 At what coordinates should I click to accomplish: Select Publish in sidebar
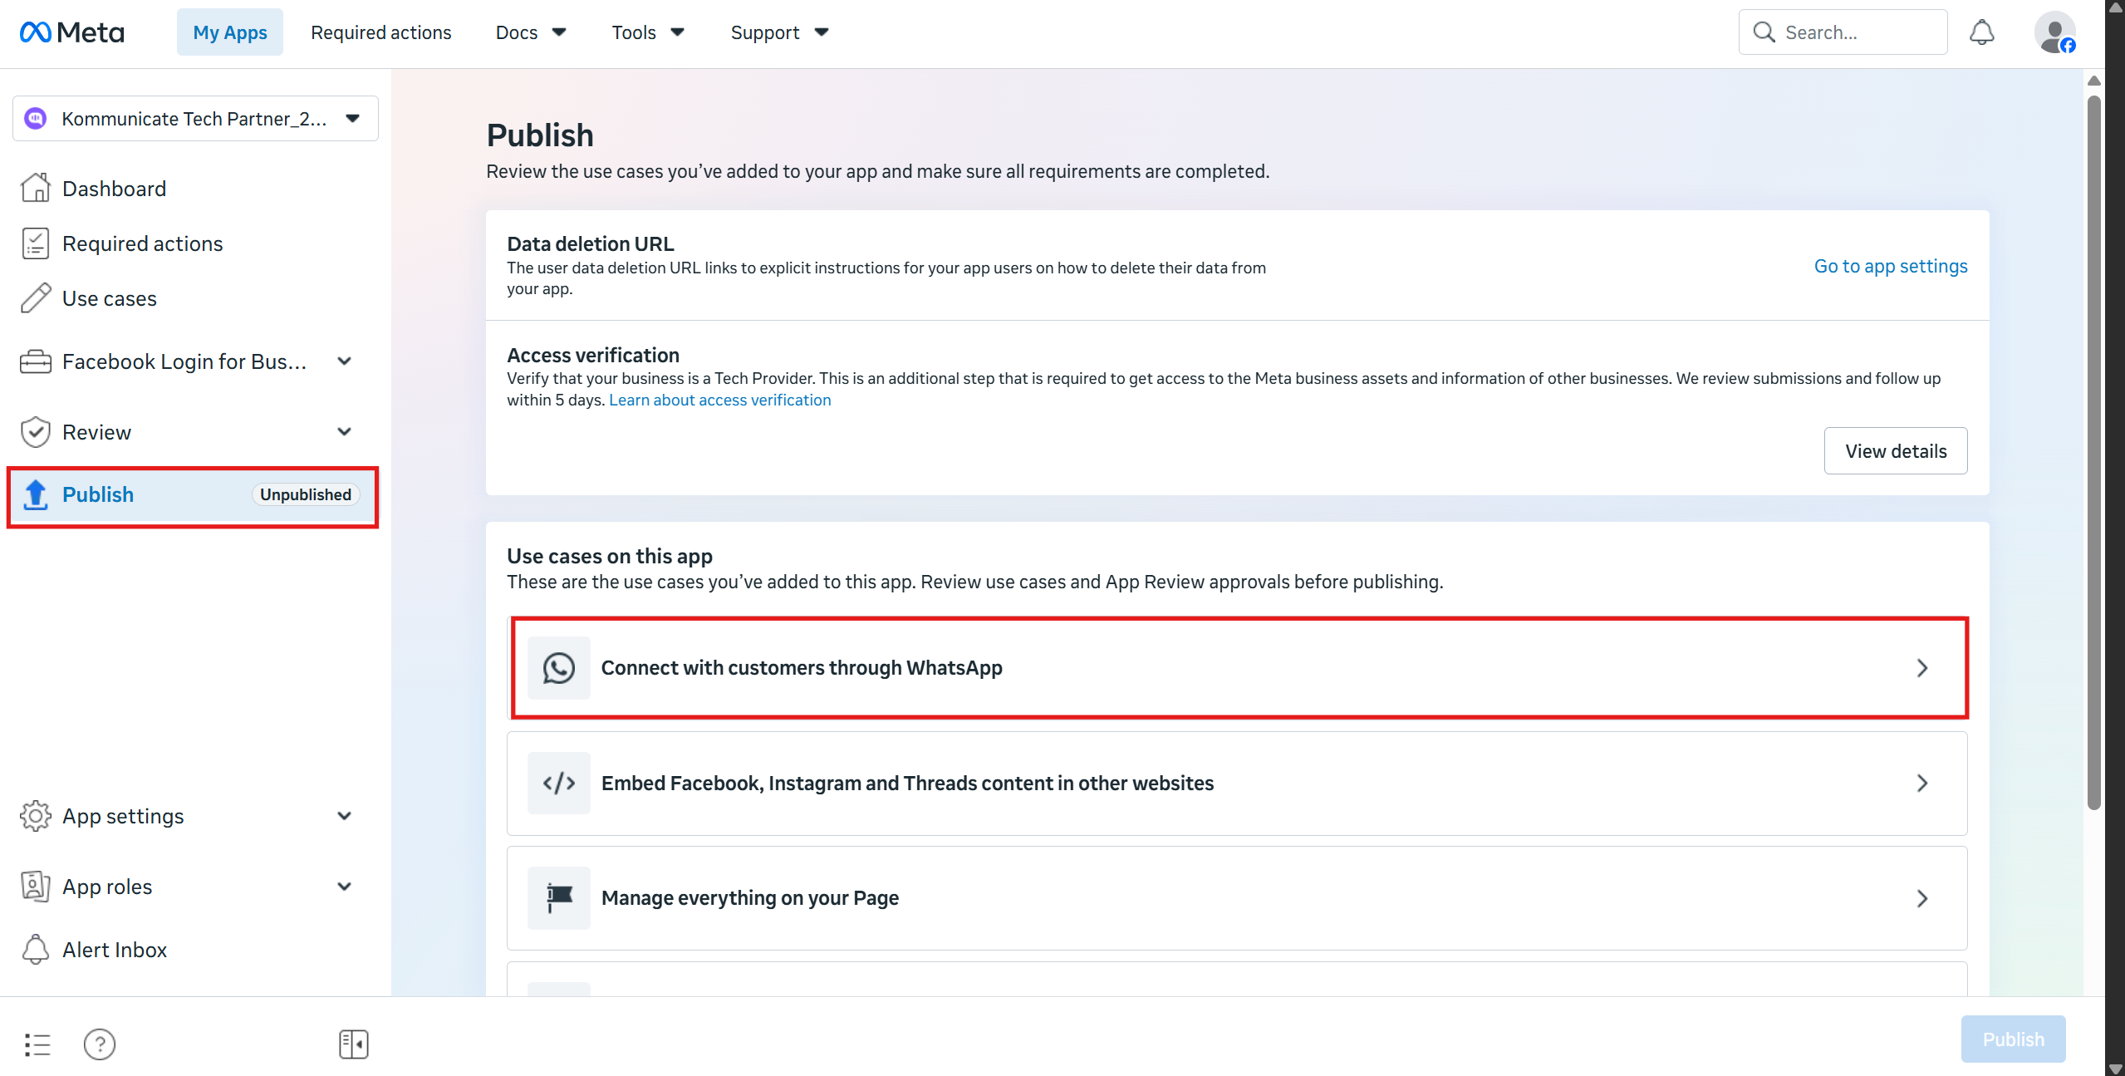(x=193, y=495)
